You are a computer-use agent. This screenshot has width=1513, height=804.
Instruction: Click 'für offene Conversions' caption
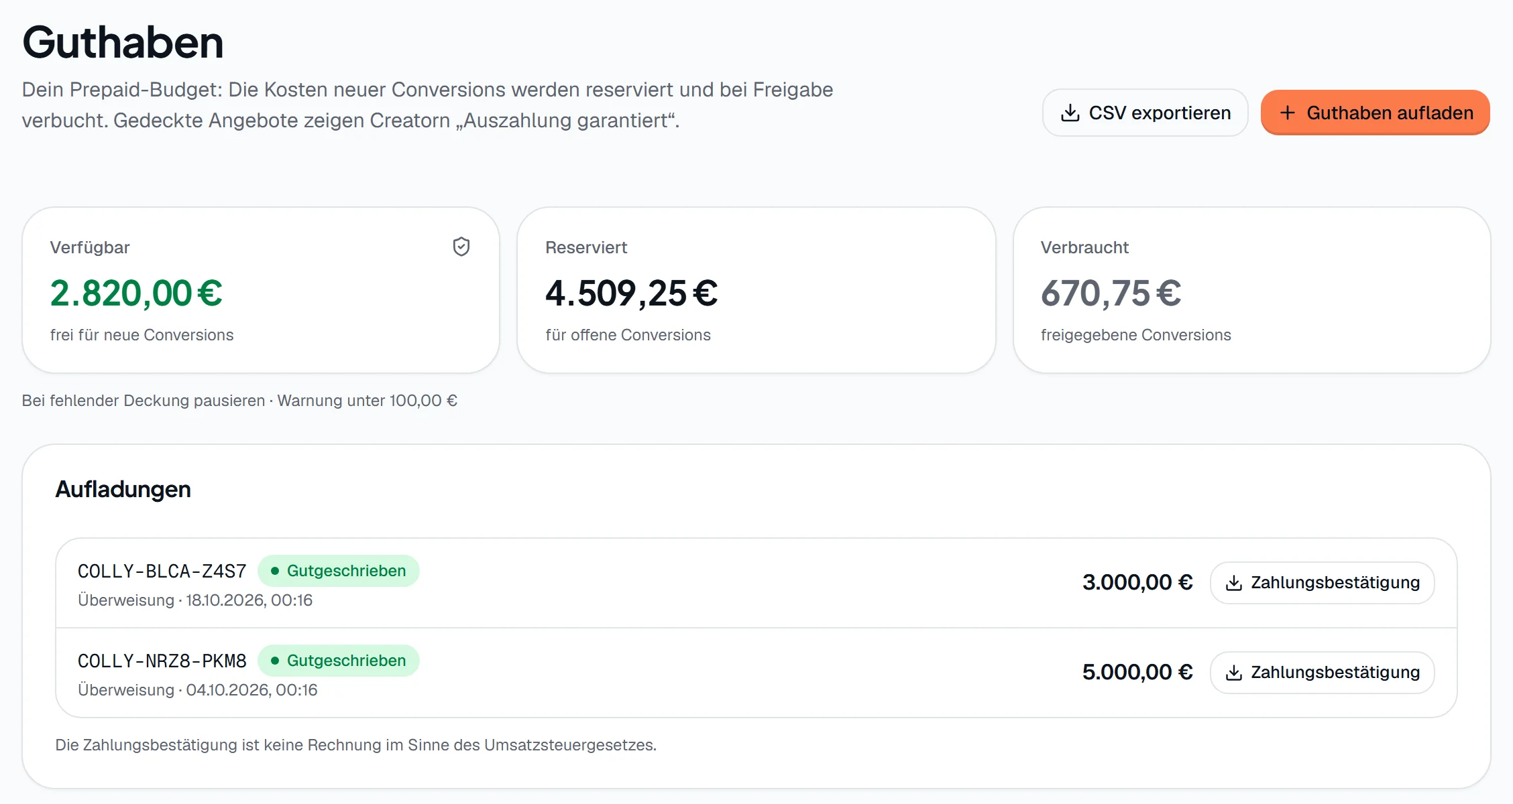tap(628, 335)
